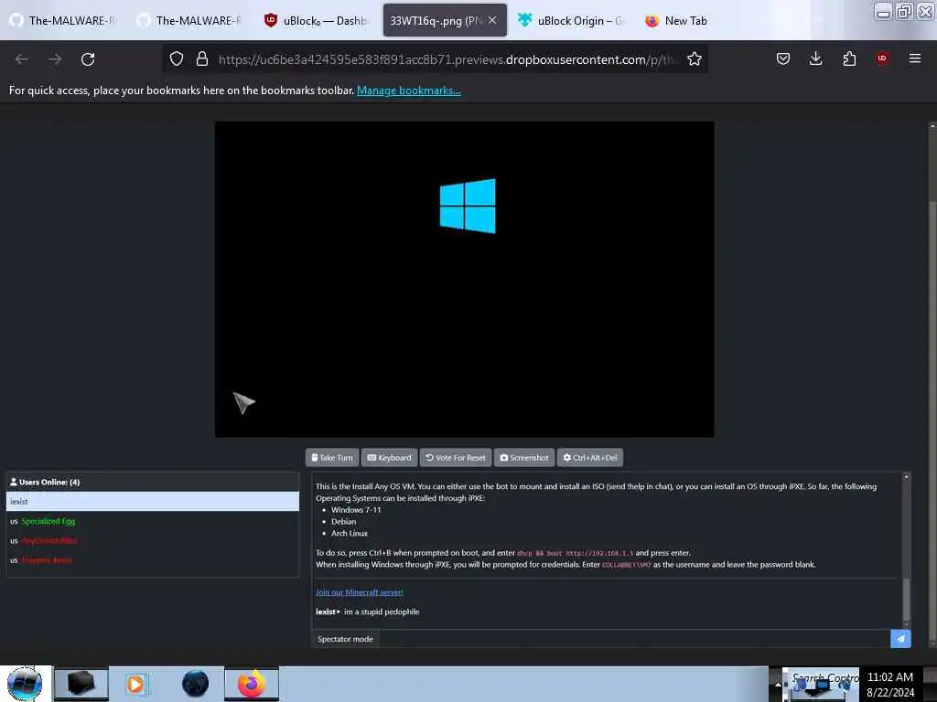The width and height of the screenshot is (937, 702).
Task: Click the Screenshot button
Action: click(x=524, y=458)
